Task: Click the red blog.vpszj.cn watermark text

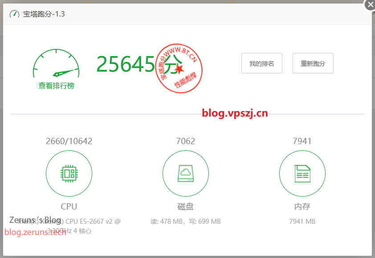Action: pyautogui.click(x=235, y=113)
